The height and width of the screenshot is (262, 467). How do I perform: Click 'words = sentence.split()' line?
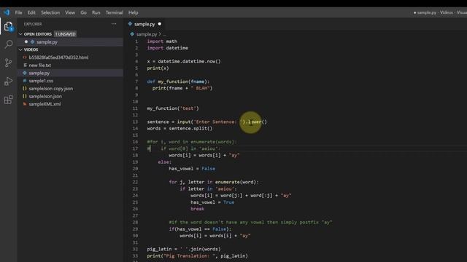pyautogui.click(x=180, y=128)
